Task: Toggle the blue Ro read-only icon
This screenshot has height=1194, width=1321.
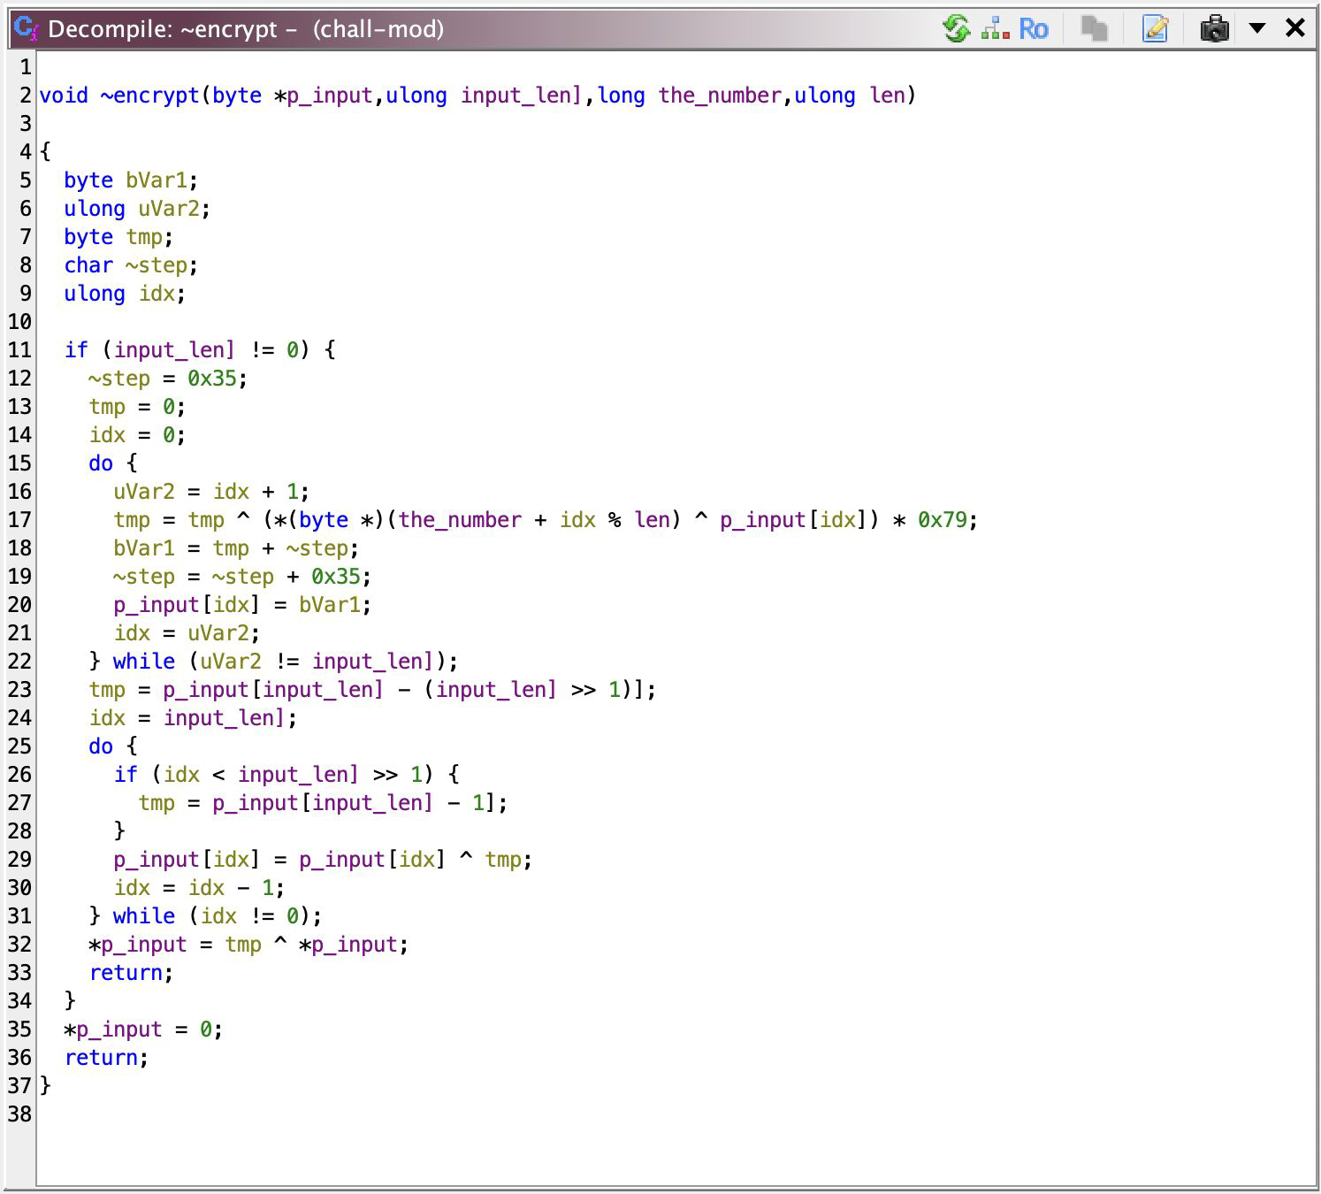Action: tap(1033, 29)
